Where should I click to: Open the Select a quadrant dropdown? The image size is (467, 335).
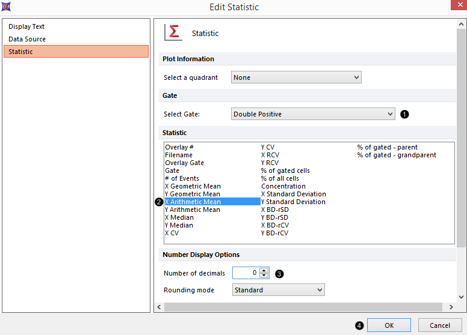pyautogui.click(x=296, y=77)
